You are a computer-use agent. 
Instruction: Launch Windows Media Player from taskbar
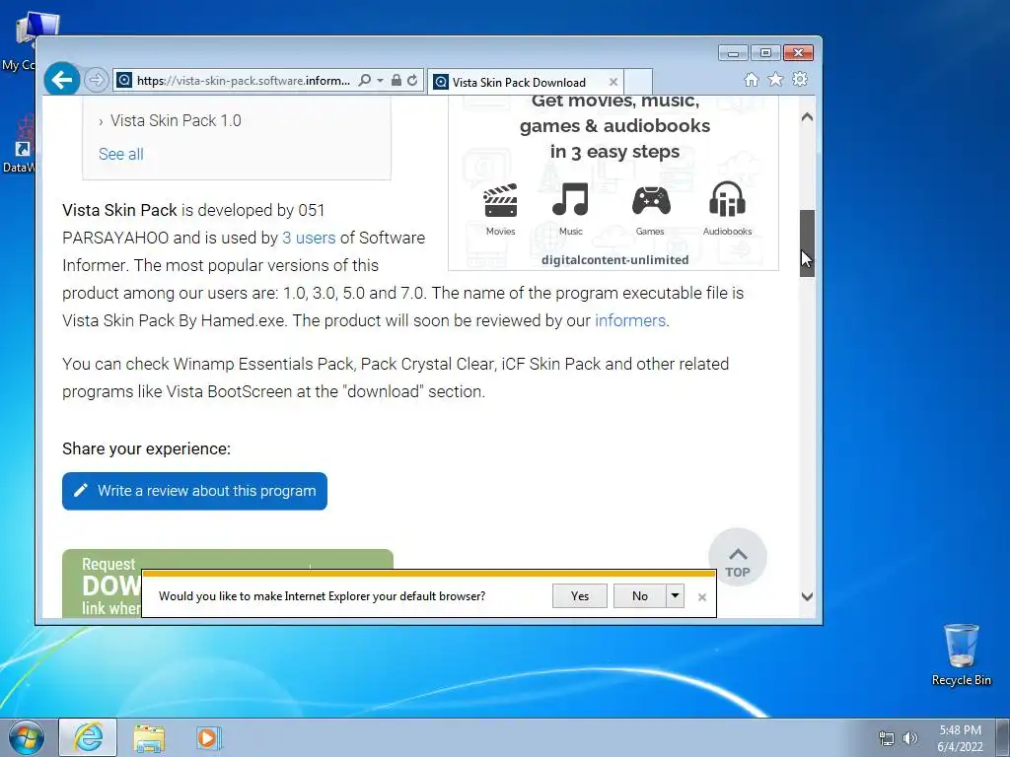pos(208,737)
